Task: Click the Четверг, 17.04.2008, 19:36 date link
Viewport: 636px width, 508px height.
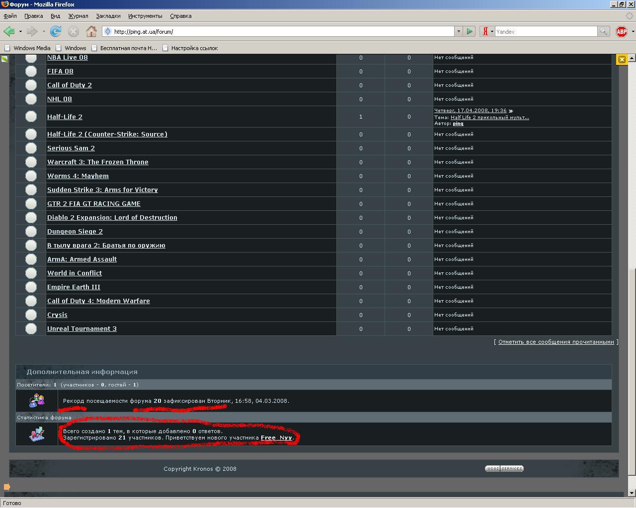Action: click(x=471, y=111)
